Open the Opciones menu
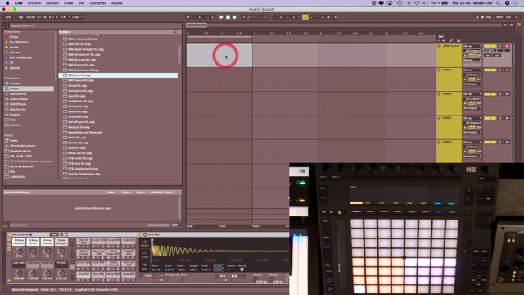Viewport: 524px width, 295px height. 97,3
